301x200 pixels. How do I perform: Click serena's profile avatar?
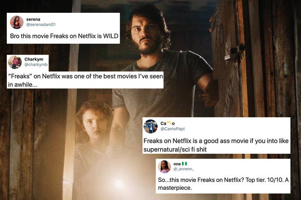click(17, 22)
